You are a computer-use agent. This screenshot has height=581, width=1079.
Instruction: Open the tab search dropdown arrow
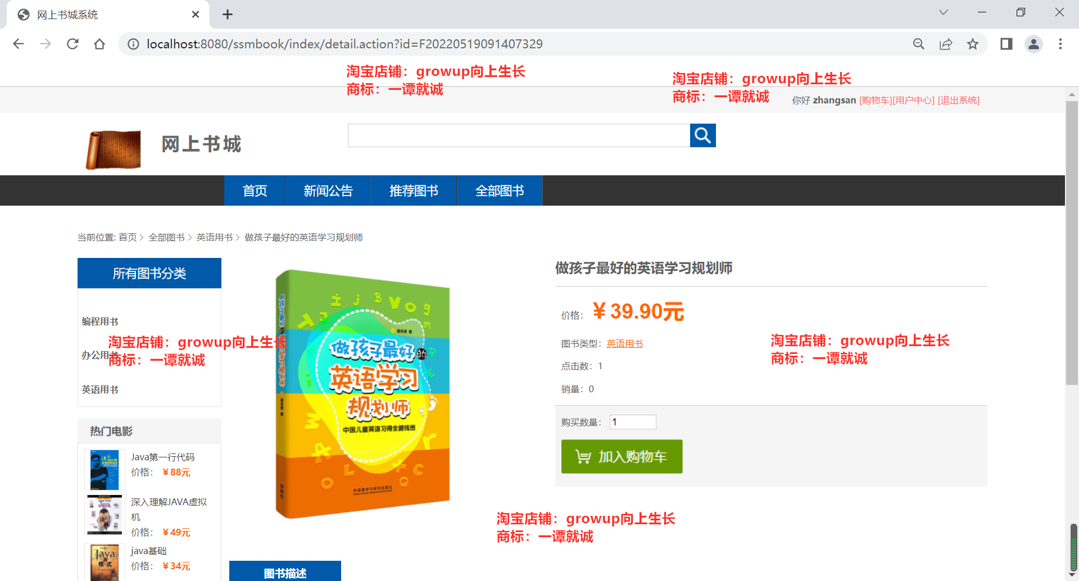944,12
